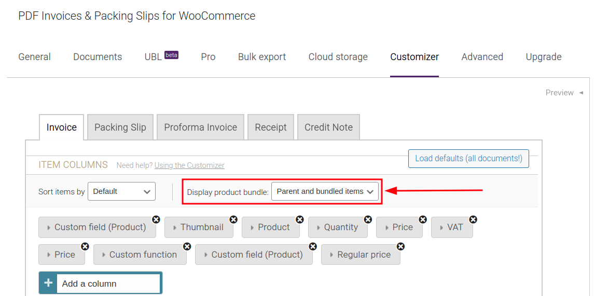Open the Sort items by dropdown
This screenshot has height=296, width=595.
click(121, 191)
